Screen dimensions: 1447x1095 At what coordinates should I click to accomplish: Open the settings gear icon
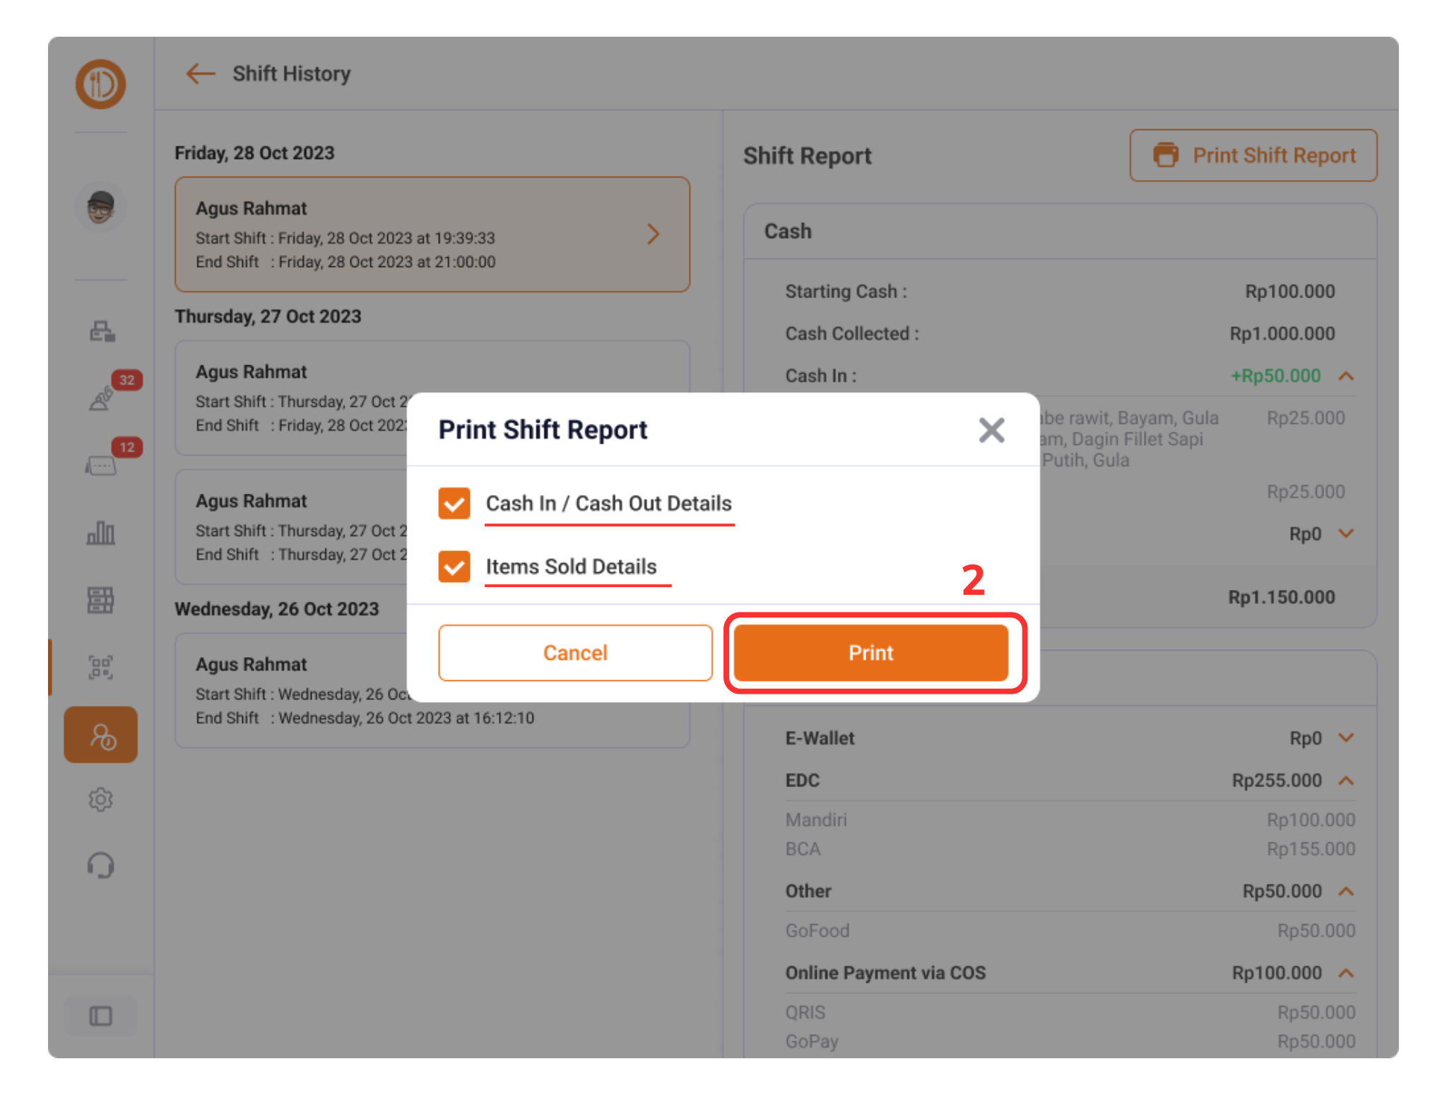pyautogui.click(x=101, y=800)
